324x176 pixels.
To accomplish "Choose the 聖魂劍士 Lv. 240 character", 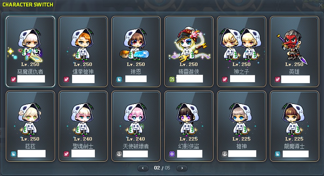I will (x=83, y=126).
